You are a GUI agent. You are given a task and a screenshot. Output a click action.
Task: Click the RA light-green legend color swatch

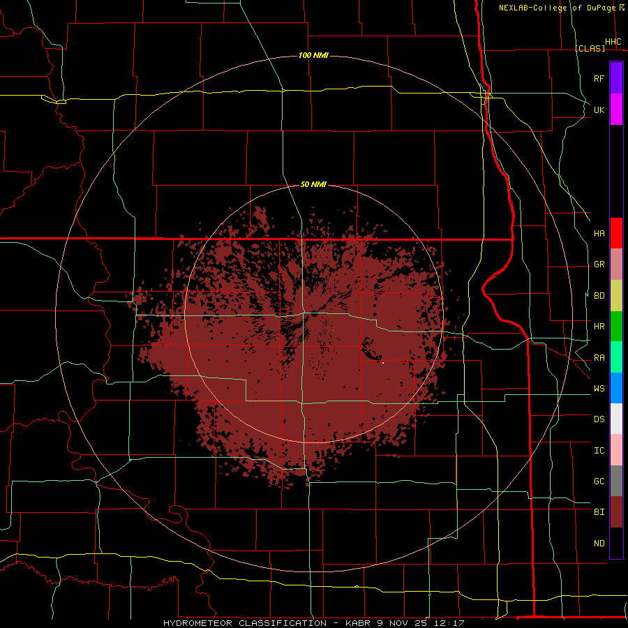[x=616, y=357]
